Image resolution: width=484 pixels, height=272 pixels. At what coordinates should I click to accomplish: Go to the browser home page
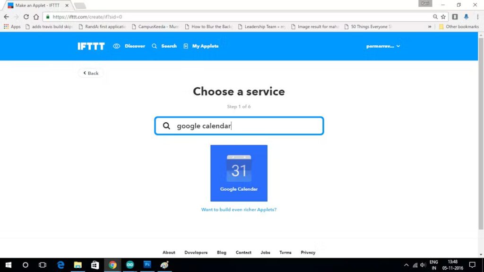point(36,17)
